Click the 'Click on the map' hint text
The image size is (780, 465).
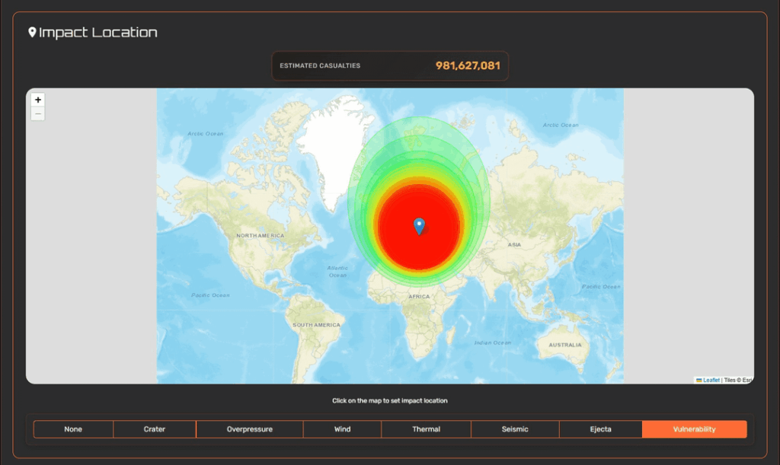389,400
